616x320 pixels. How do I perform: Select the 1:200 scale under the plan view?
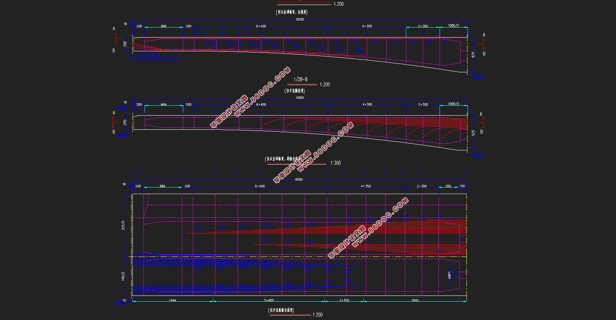(x=318, y=315)
